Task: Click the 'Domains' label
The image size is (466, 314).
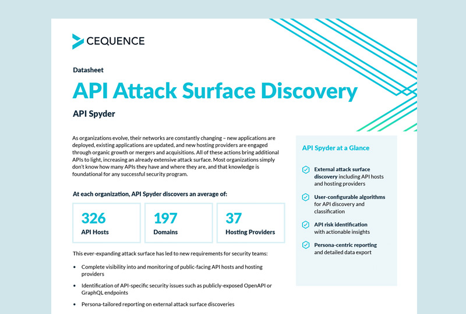Action: pos(165,232)
